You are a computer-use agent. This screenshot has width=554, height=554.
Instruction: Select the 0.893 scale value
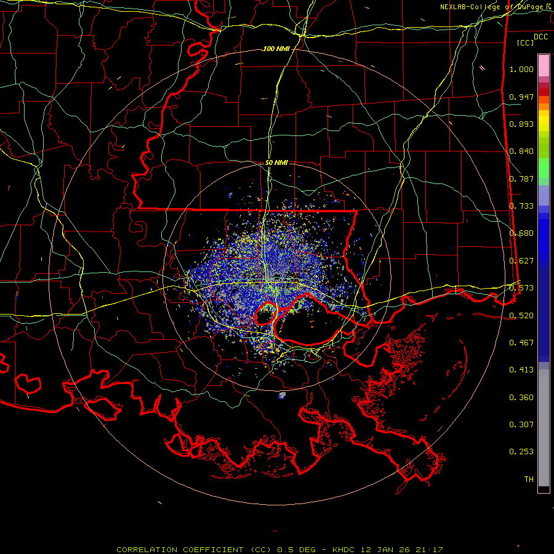521,124
